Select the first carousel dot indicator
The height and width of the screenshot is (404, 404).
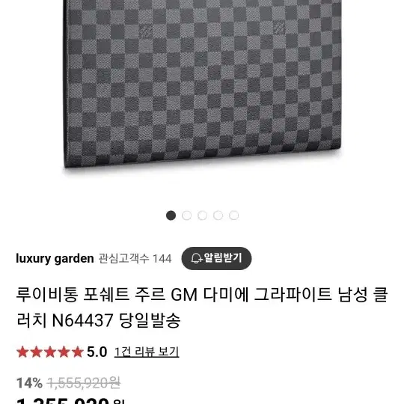(x=171, y=215)
